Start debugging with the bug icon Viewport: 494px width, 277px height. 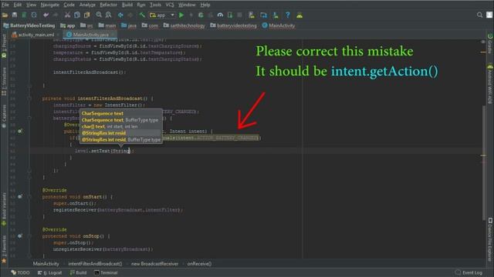tap(201, 15)
